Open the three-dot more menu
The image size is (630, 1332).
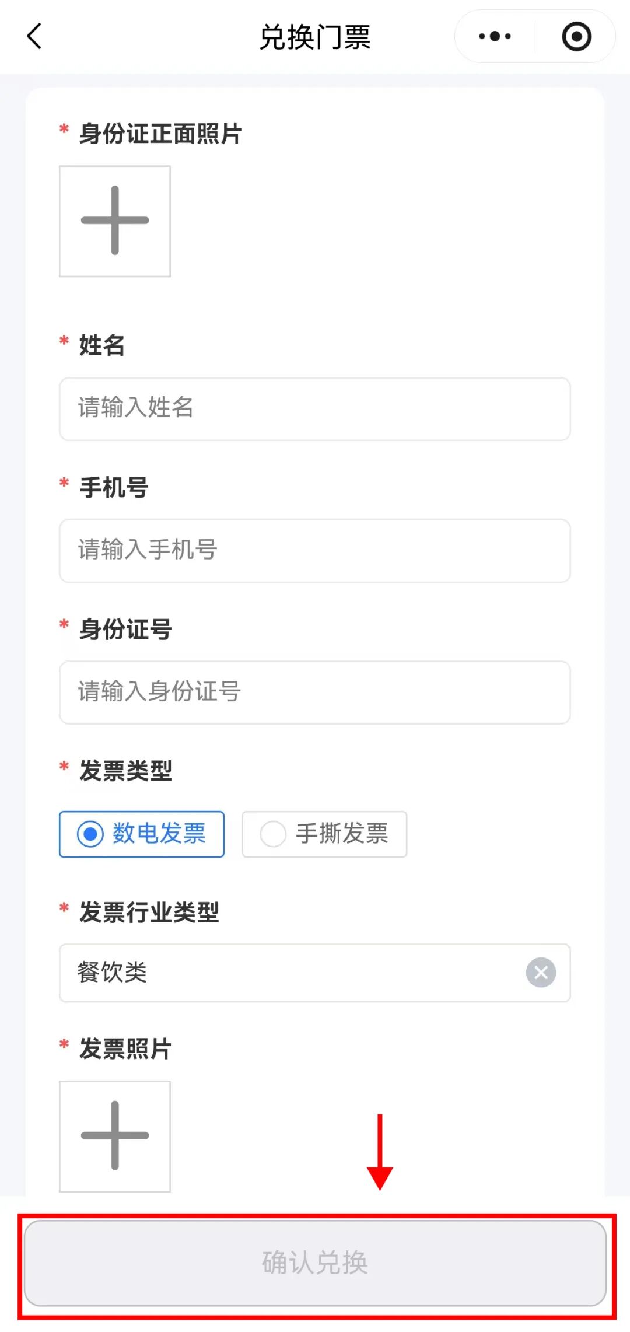tap(495, 36)
